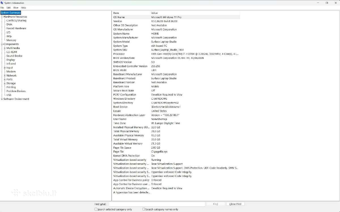The image size is (340, 212).
Task: Click the Find what input field
Action: tap(157, 204)
